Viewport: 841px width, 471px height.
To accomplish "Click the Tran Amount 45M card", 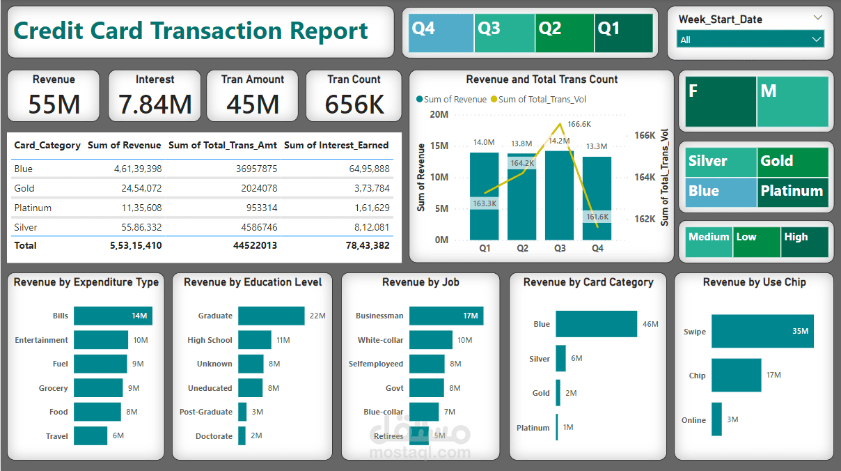I will [253, 95].
